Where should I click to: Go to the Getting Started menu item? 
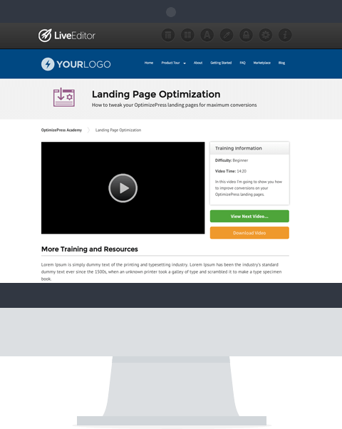221,63
